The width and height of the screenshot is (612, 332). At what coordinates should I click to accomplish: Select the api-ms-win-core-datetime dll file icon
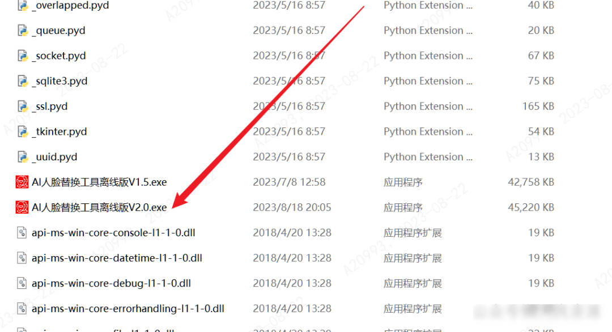click(22, 258)
